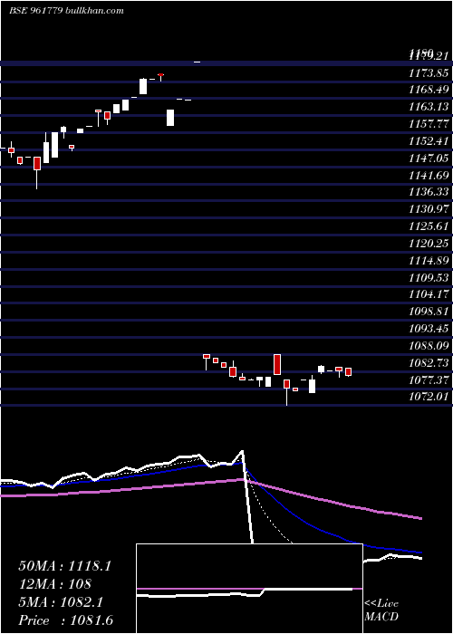
Task: Select the 1168.49 price axis label
Action: coord(429,91)
